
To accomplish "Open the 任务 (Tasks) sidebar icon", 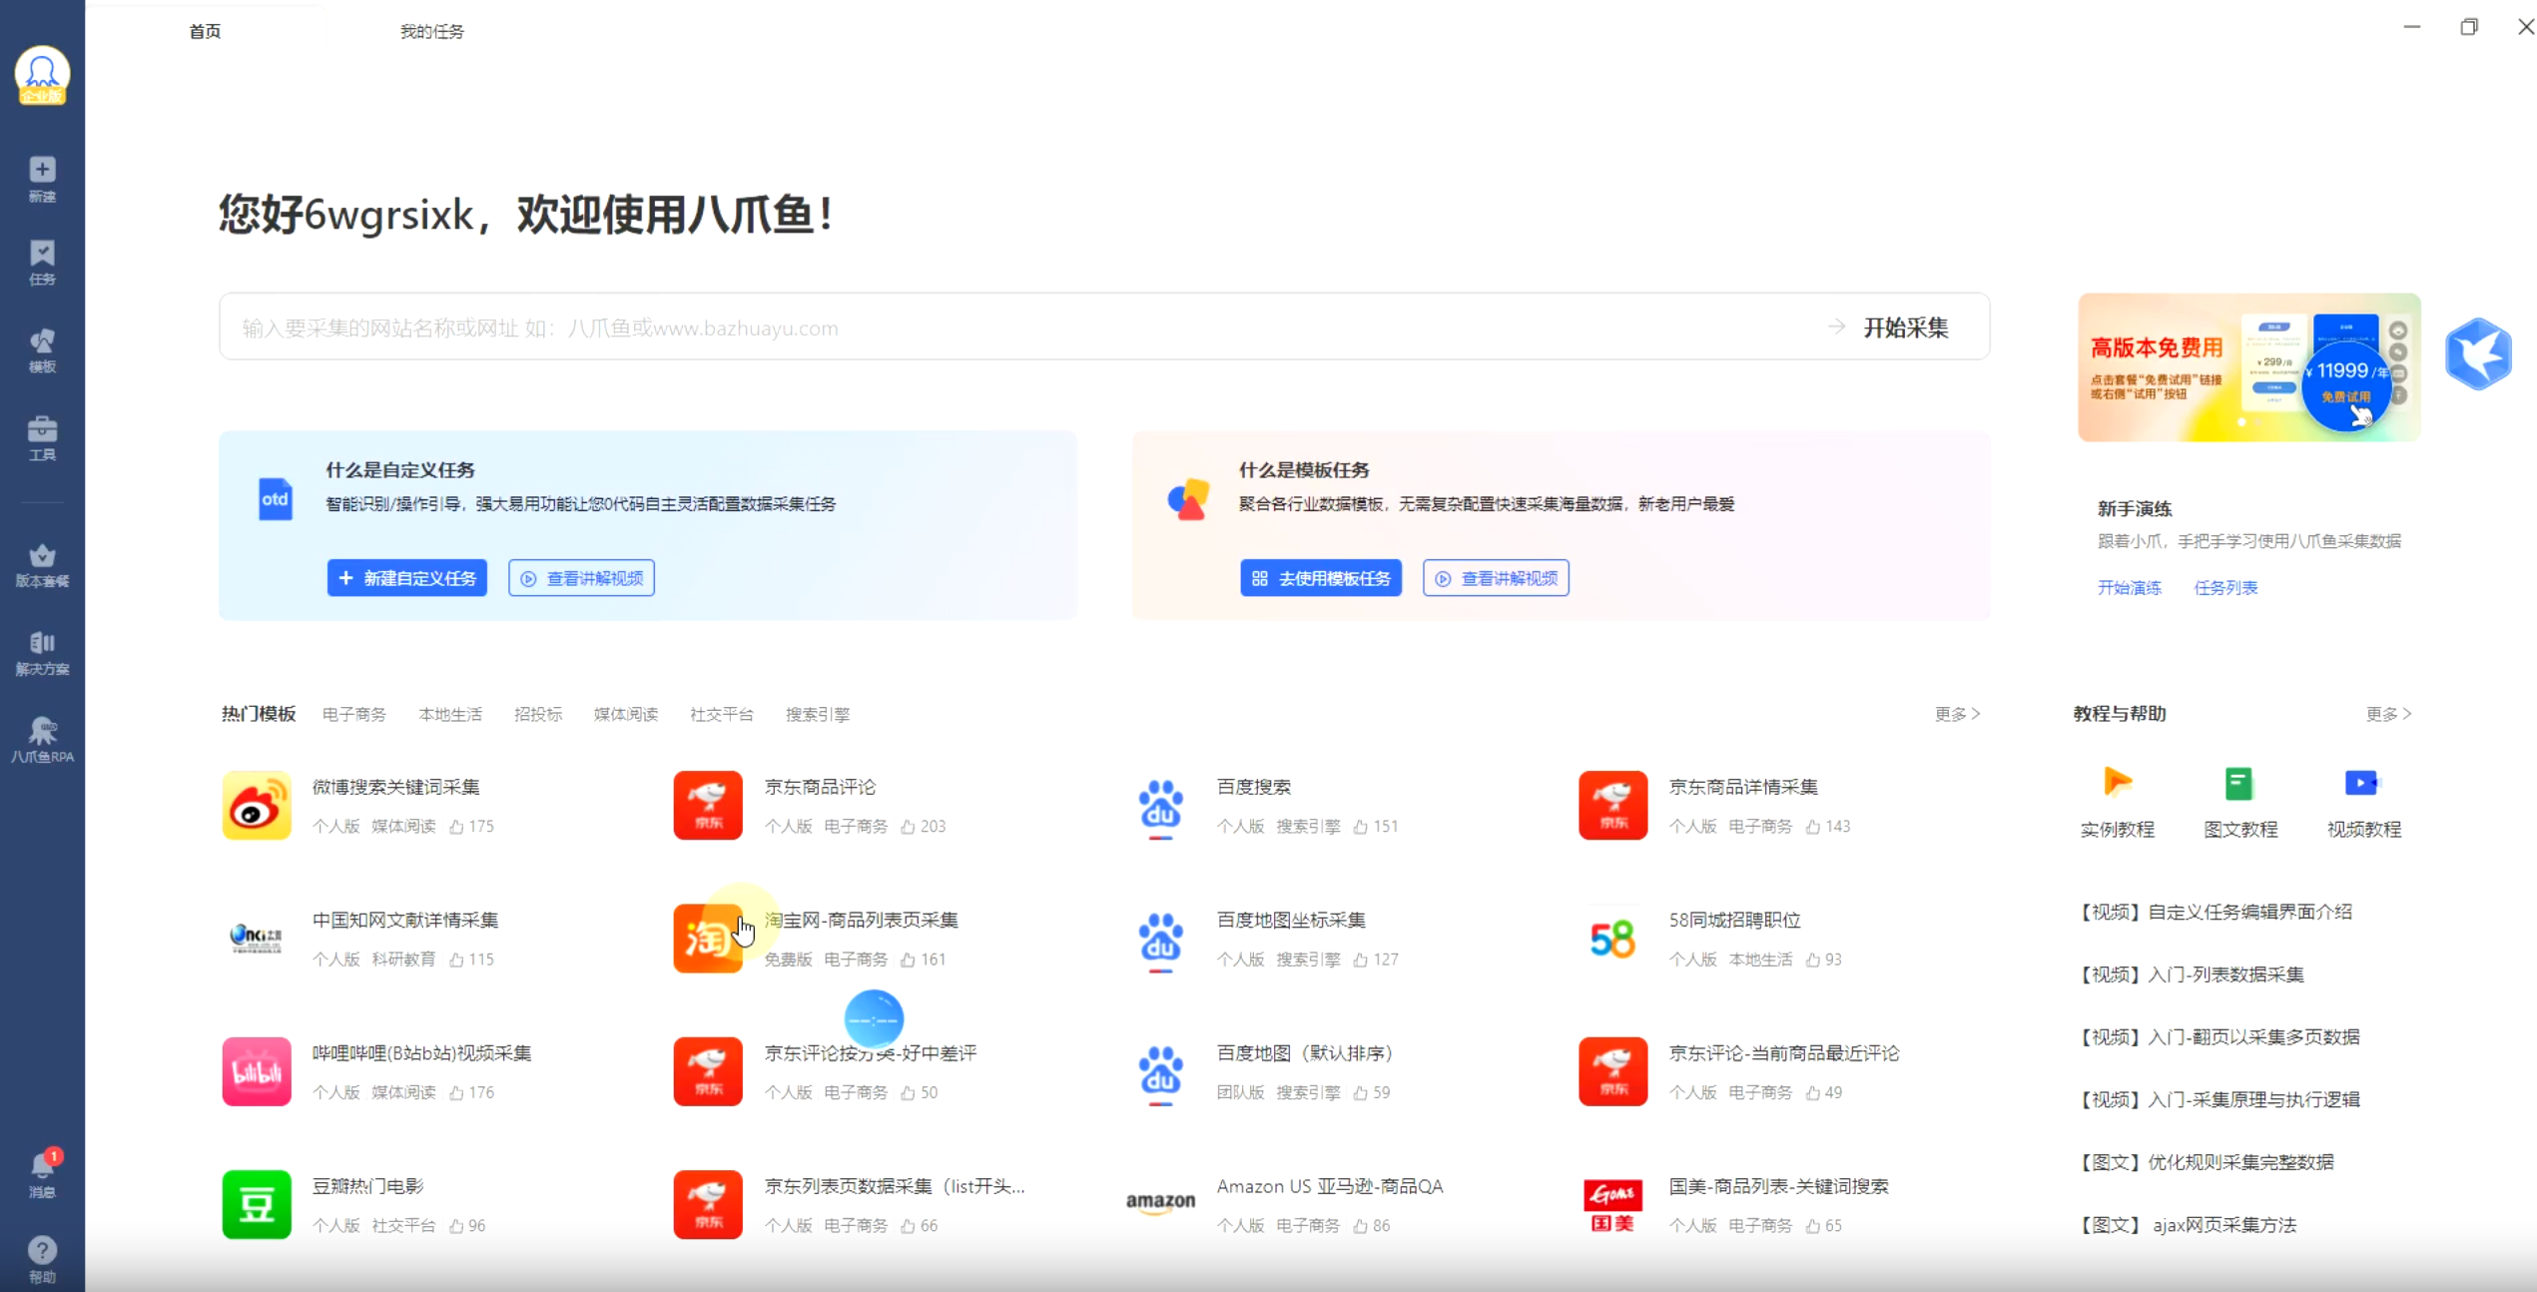I will [x=42, y=262].
